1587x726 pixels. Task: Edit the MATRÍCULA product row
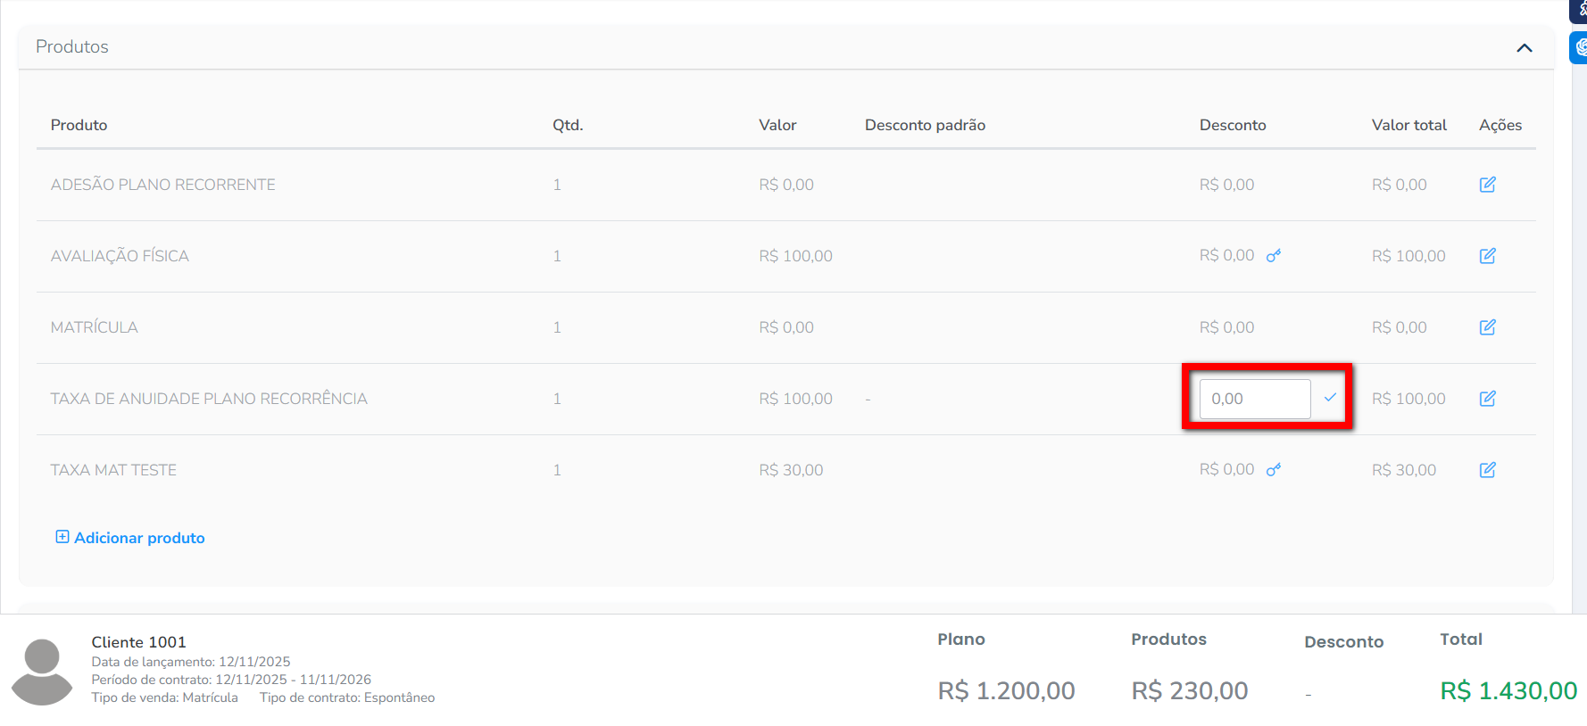(1487, 327)
